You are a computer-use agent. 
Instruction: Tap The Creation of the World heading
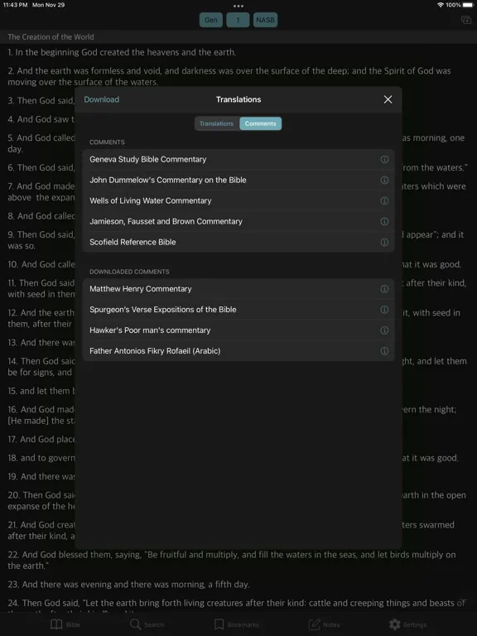[51, 37]
